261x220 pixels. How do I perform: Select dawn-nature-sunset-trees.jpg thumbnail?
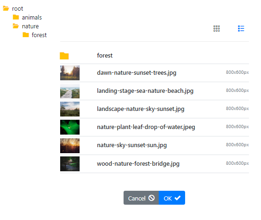pyautogui.click(x=70, y=73)
